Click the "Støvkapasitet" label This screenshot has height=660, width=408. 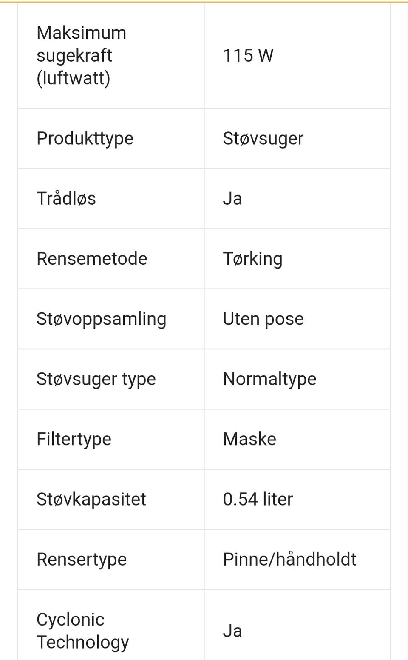pos(91,499)
